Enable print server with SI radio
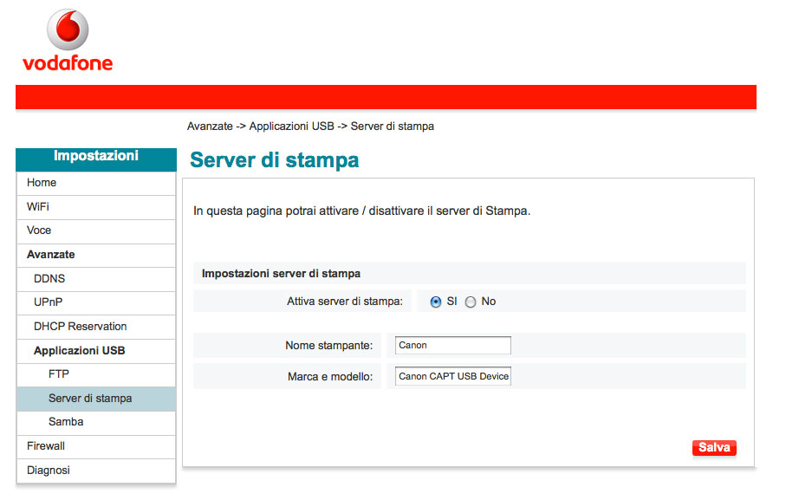The image size is (786, 500). (x=436, y=302)
